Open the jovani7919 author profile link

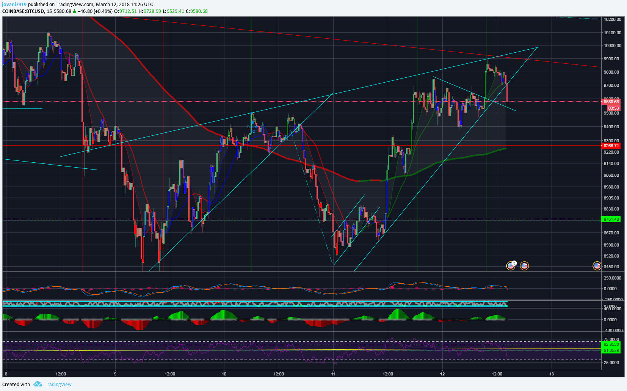tap(14, 5)
